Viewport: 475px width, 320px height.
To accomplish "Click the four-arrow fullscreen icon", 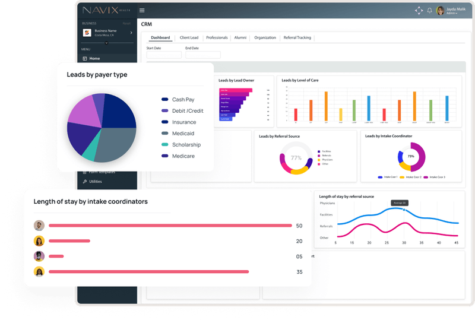I will tap(419, 11).
